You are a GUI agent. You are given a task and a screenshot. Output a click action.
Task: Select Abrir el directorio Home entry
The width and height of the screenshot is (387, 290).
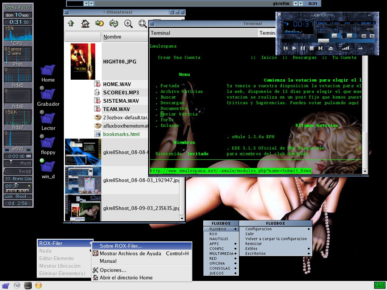tap(142, 278)
